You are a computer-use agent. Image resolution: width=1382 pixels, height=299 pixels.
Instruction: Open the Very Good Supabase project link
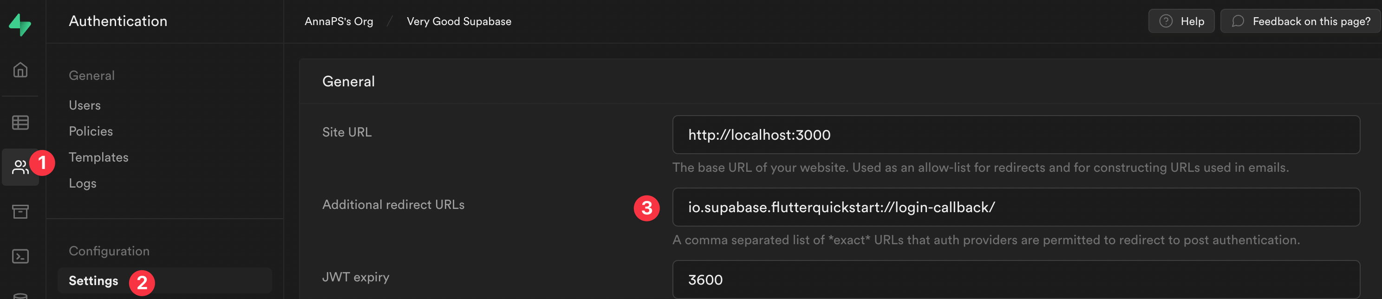pos(459,21)
